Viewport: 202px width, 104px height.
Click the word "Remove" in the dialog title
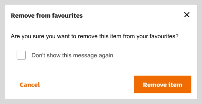pos(23,16)
